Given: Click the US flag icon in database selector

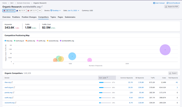Looking at the screenshot, I should point(4,10).
